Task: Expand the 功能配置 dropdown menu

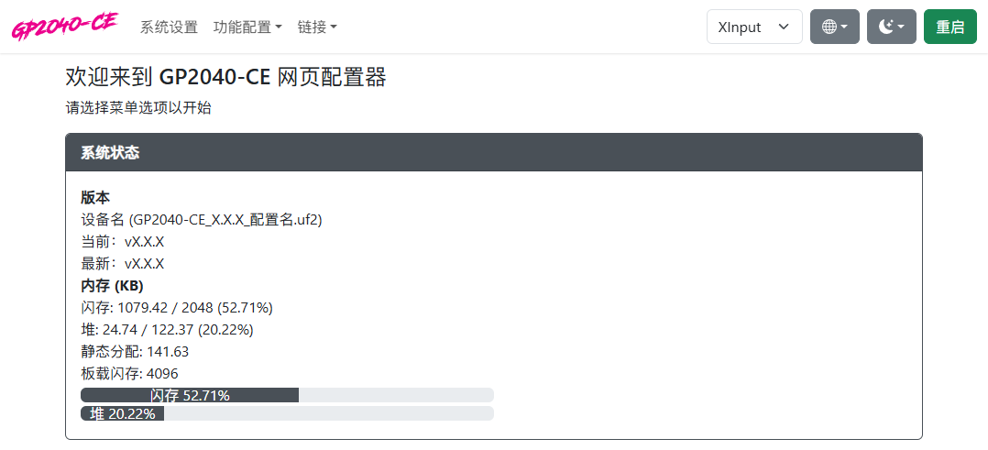Action: (247, 27)
